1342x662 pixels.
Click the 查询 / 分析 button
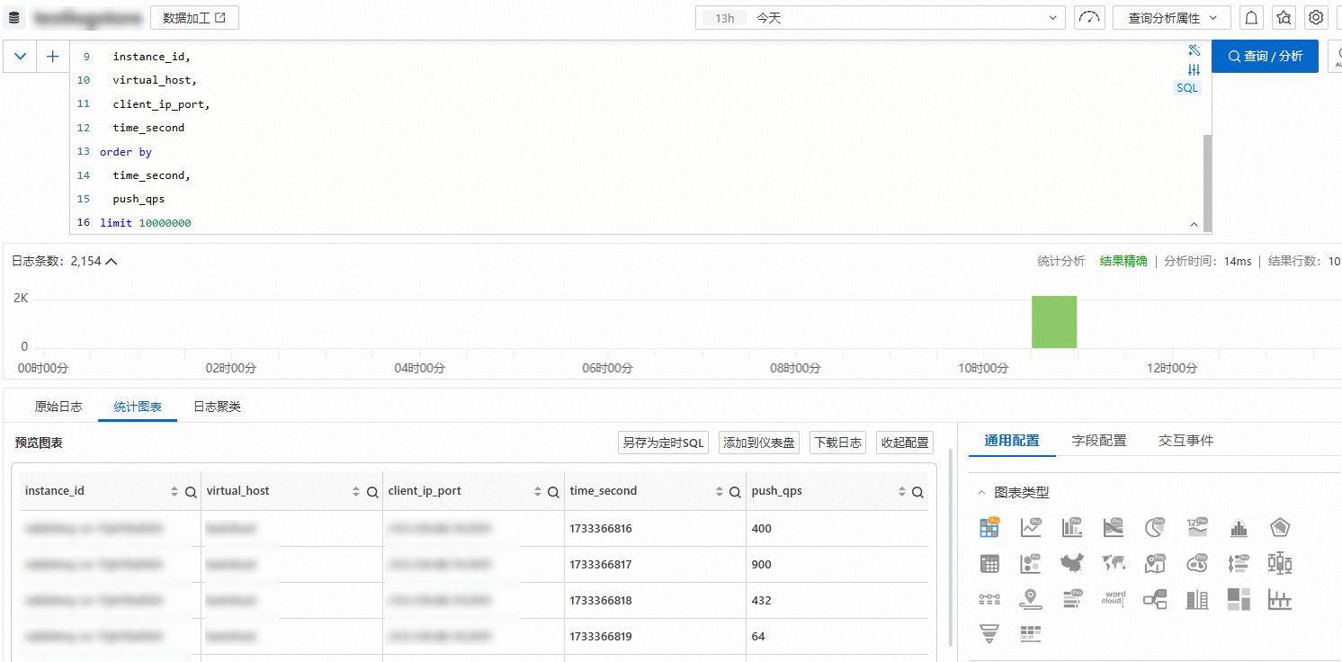pyautogui.click(x=1265, y=56)
